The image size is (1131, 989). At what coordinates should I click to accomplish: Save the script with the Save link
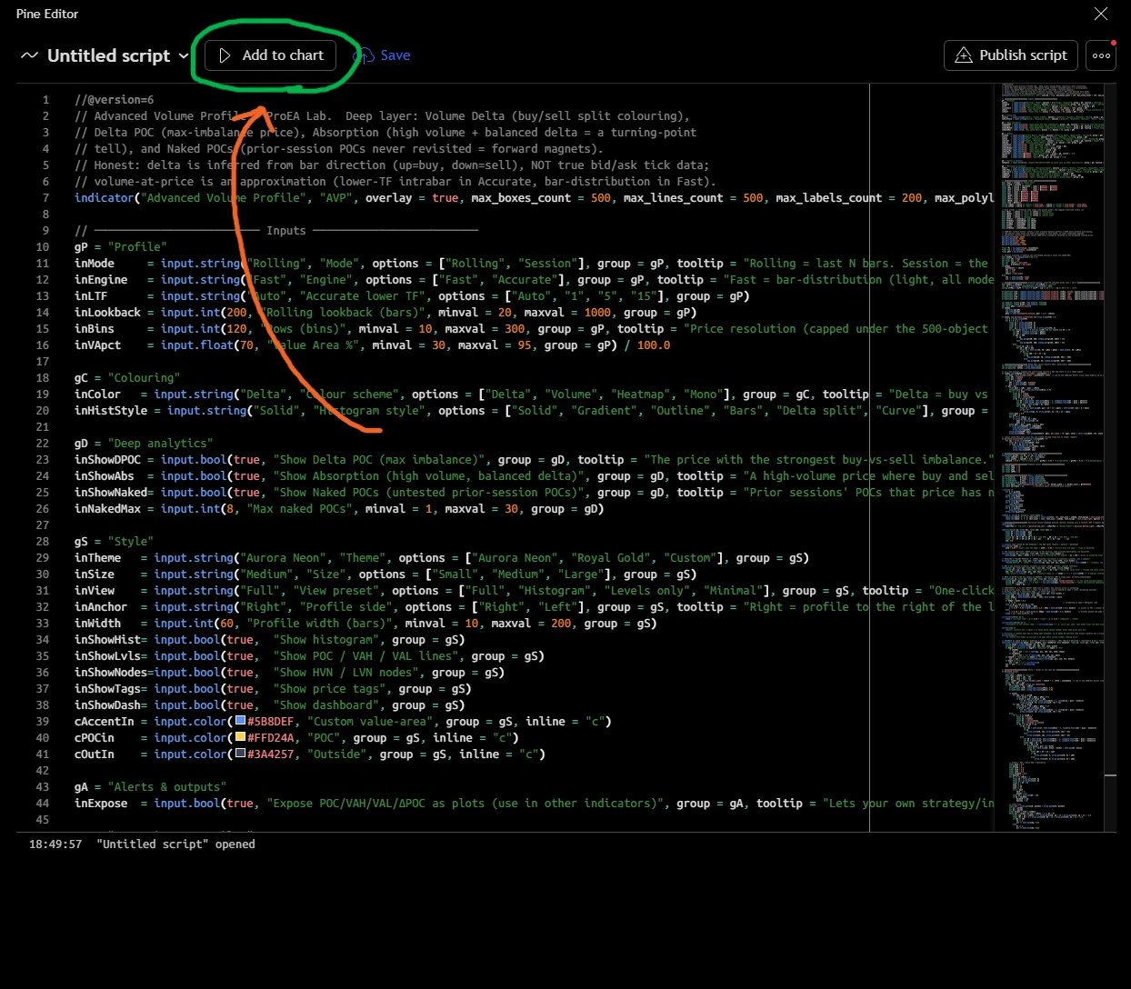tap(395, 55)
